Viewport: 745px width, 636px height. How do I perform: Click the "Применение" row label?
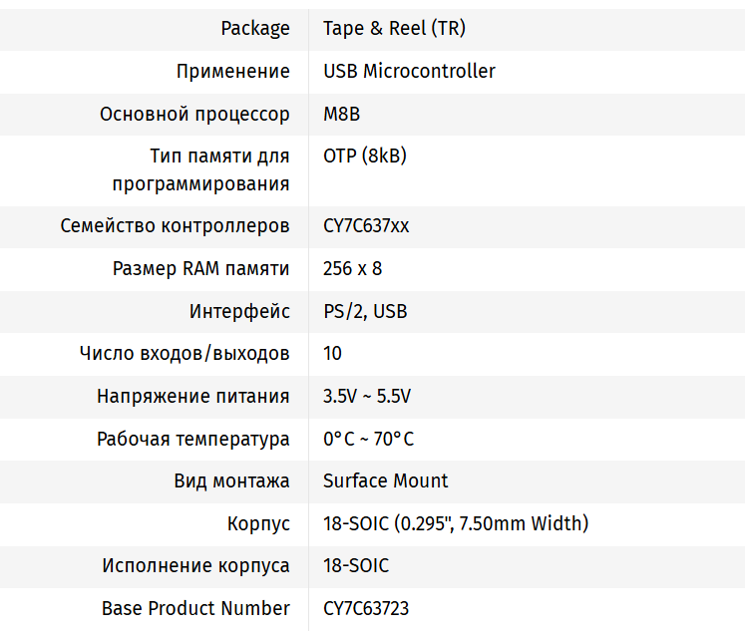click(233, 71)
